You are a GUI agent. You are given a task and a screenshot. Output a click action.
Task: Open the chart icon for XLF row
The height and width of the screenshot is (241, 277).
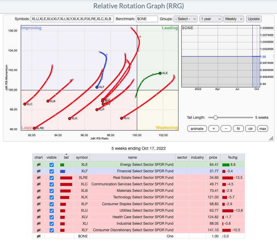tap(39, 171)
